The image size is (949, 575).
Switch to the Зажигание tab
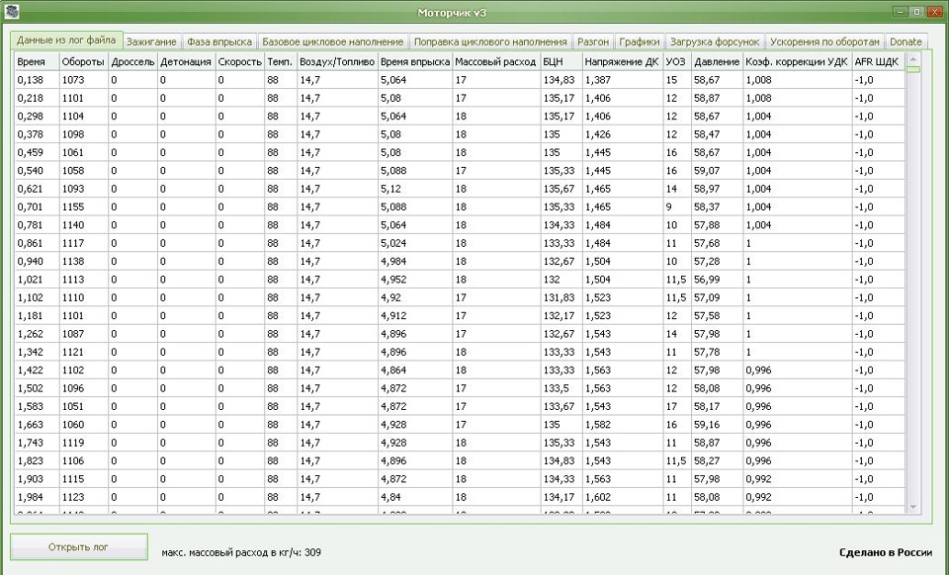[x=151, y=41]
